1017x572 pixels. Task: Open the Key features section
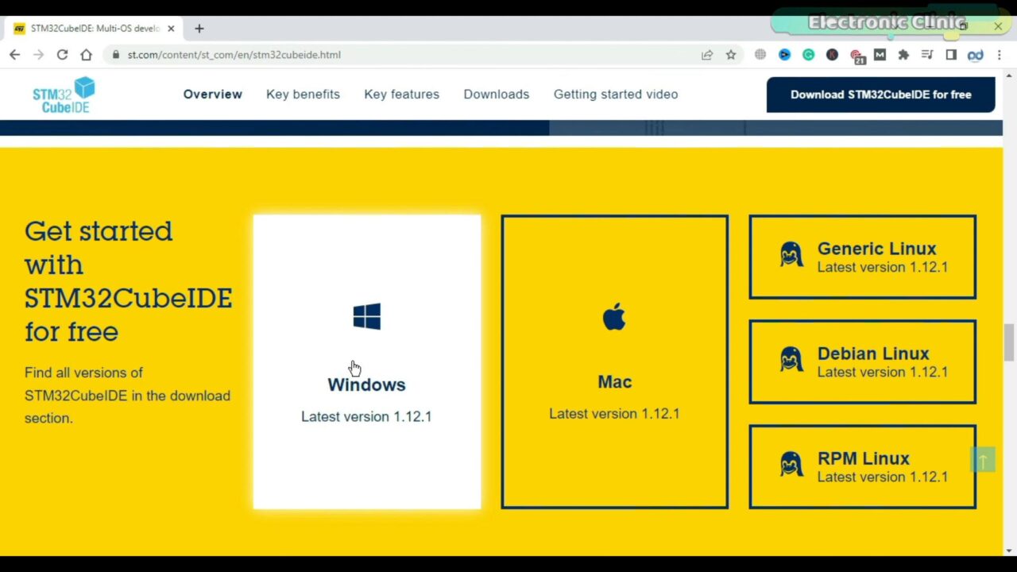point(401,94)
